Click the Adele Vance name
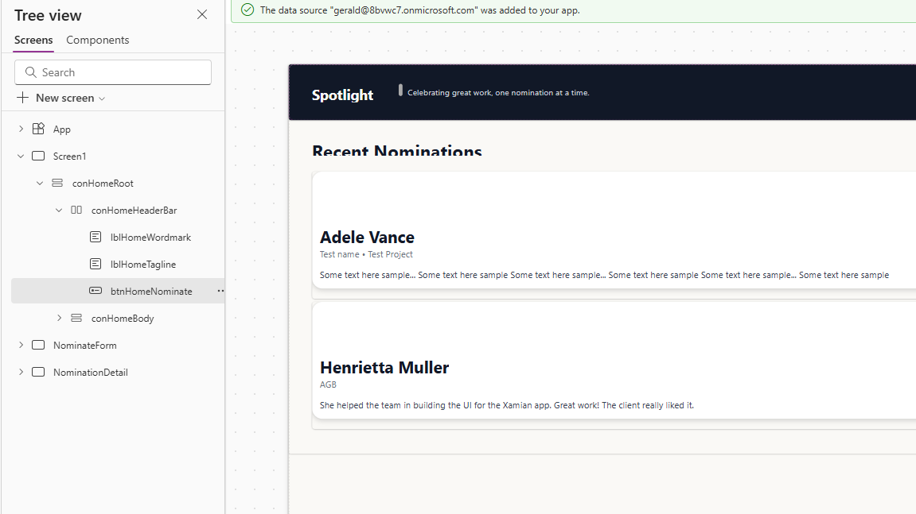This screenshot has height=514, width=916. (367, 237)
